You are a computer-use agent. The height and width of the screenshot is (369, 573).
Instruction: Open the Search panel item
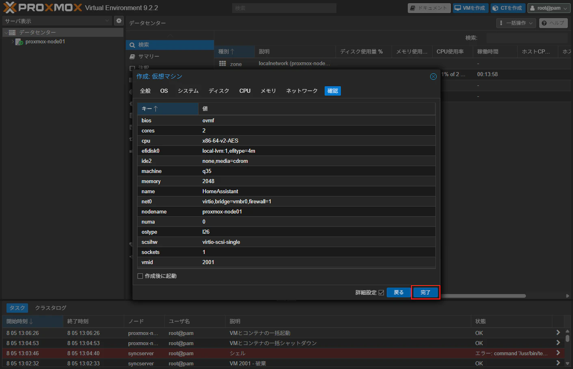point(170,45)
